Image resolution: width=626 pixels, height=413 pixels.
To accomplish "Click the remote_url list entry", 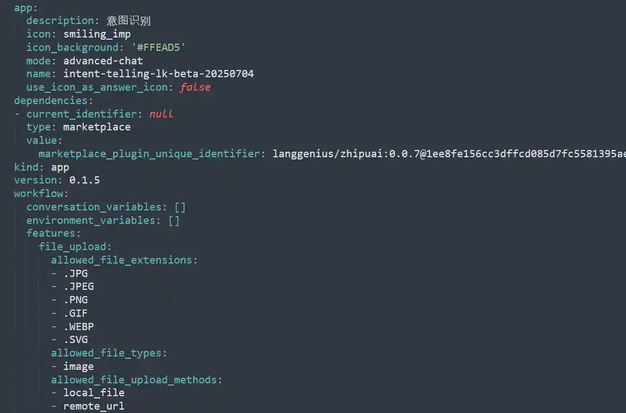I will pos(94,406).
